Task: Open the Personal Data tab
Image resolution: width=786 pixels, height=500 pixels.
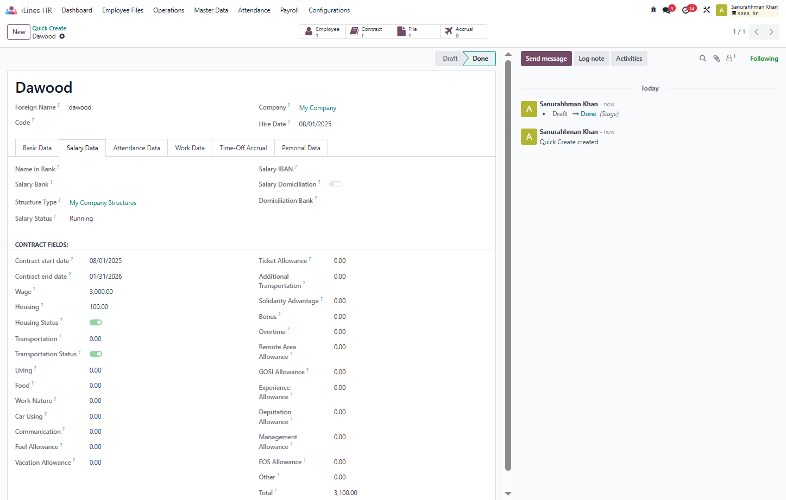Action: [301, 148]
